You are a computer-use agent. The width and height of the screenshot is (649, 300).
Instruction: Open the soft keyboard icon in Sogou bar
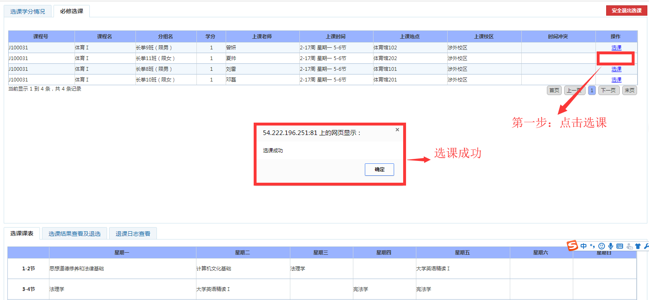pyautogui.click(x=620, y=246)
